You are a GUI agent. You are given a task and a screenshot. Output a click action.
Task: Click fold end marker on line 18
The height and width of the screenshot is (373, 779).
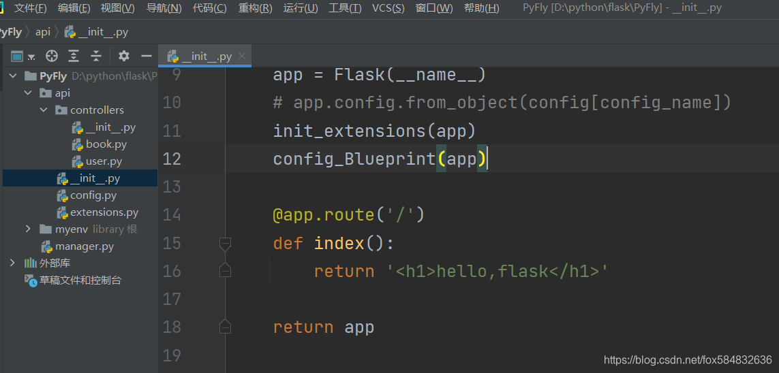click(x=225, y=327)
